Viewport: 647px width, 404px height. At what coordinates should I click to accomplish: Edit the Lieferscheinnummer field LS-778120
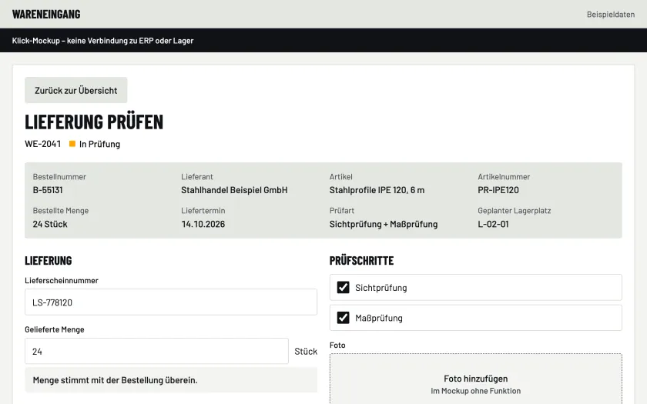(x=171, y=302)
